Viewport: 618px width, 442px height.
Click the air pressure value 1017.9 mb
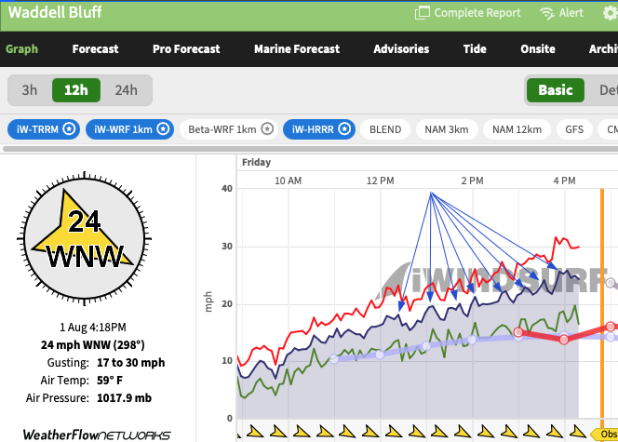tap(124, 398)
